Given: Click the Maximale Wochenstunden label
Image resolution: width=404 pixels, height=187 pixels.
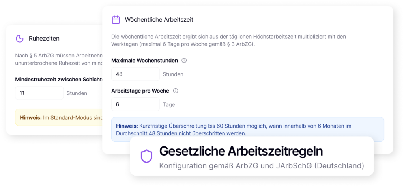Looking at the screenshot, I should 144,61.
